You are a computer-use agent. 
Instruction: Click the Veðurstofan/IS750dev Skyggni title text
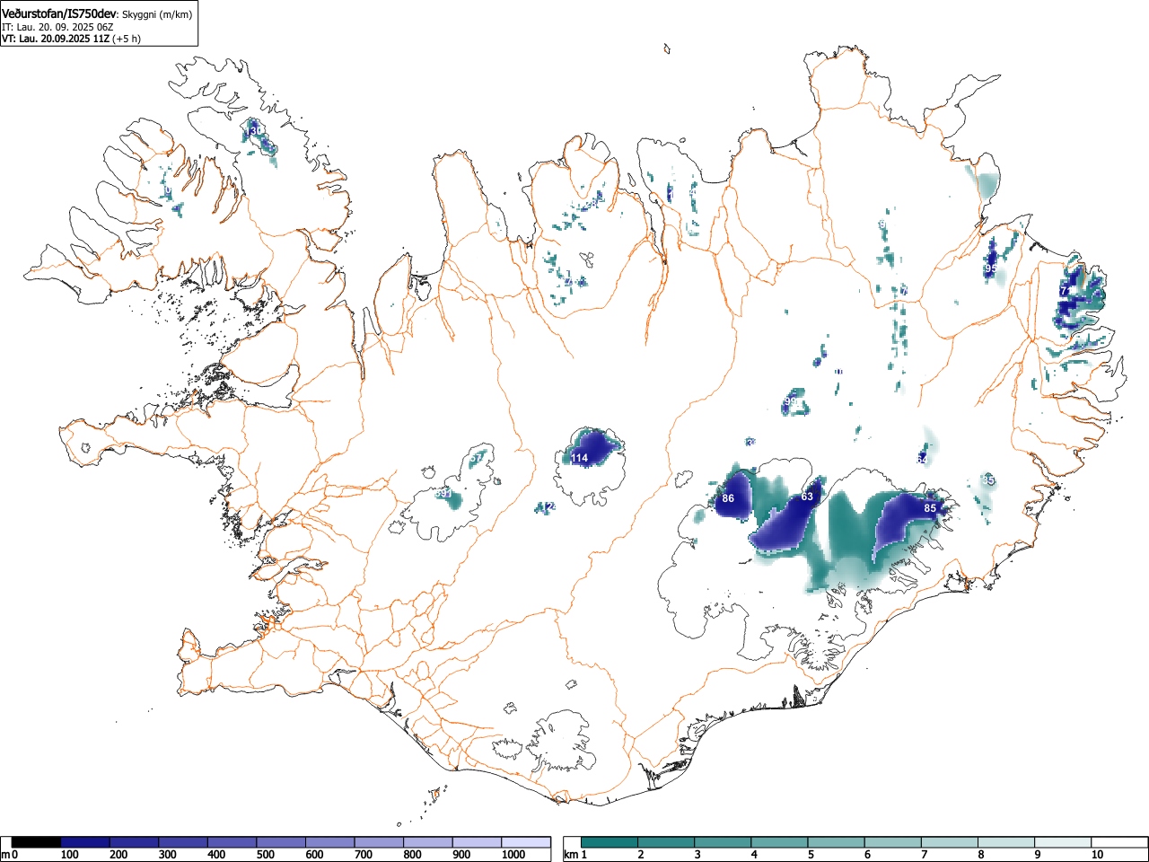97,13
